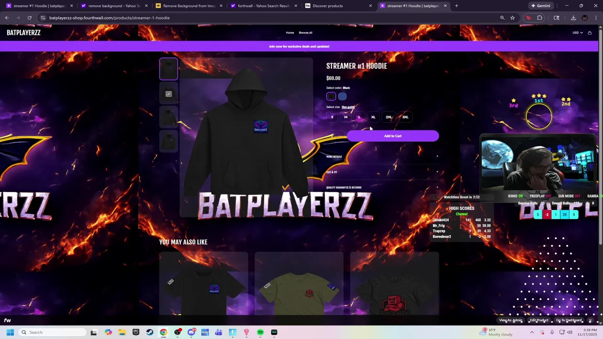Viewport: 603px width, 339px height.
Task: Click the Go To Dashboard button
Action: (569, 320)
